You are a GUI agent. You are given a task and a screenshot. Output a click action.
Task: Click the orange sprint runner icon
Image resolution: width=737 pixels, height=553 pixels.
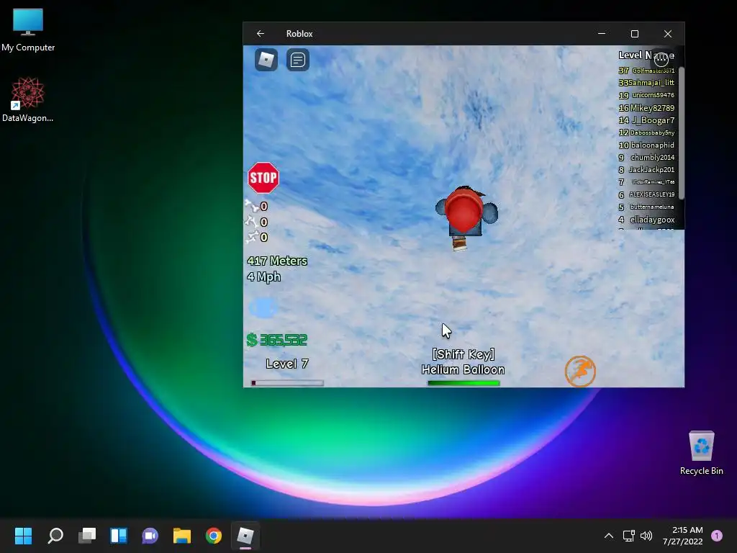pyautogui.click(x=580, y=371)
